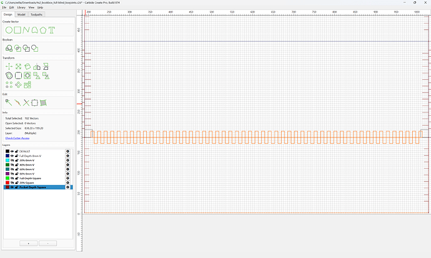Select the Polygon create vector tool

pos(43,30)
